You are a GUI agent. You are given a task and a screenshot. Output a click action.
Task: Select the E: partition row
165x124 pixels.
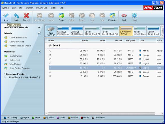[x=106, y=59]
